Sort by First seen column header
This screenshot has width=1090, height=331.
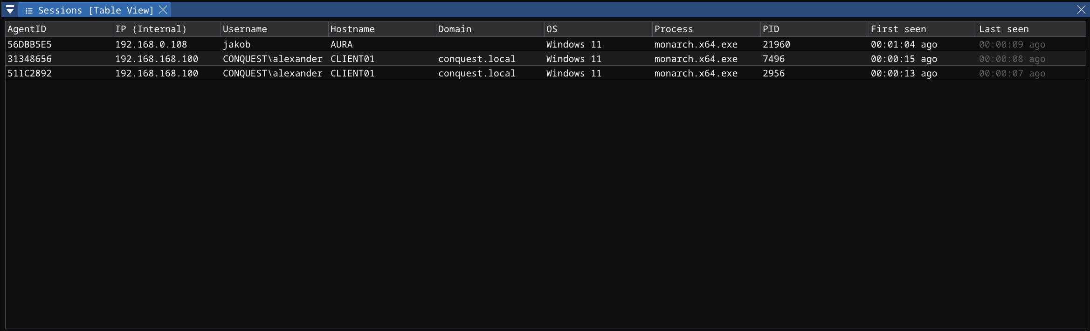point(898,29)
